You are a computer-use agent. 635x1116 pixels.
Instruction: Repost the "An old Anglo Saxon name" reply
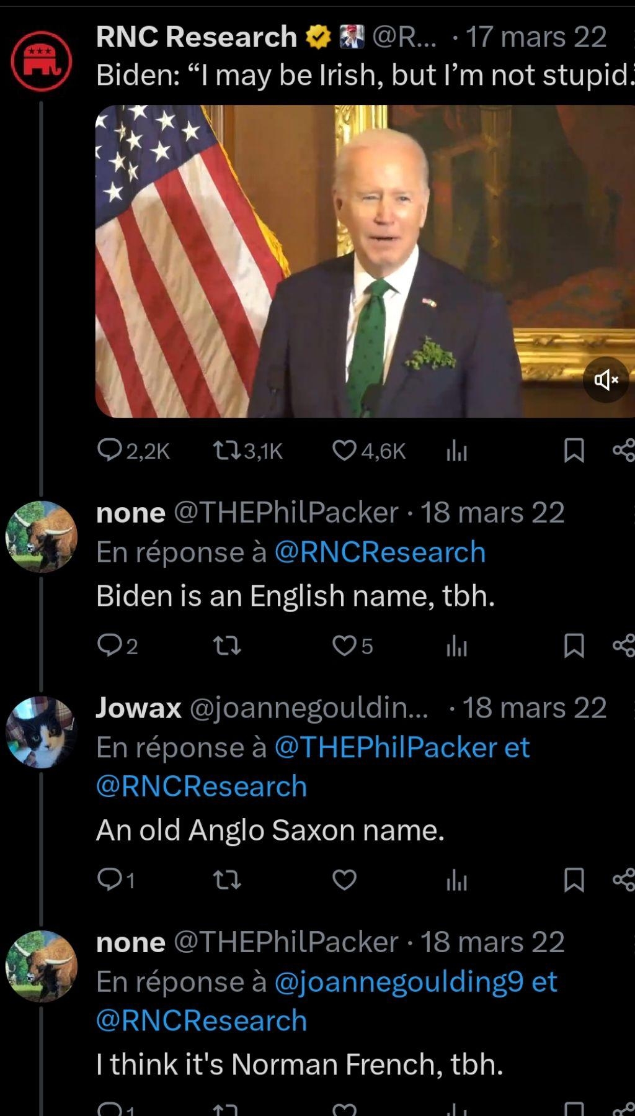point(227,880)
